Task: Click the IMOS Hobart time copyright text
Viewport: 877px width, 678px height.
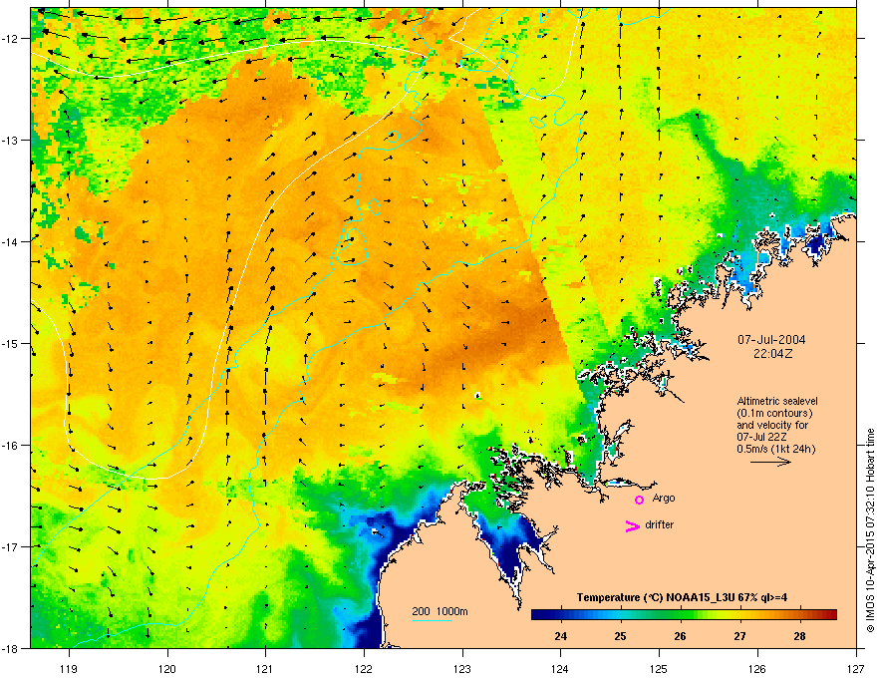Action: (870, 530)
